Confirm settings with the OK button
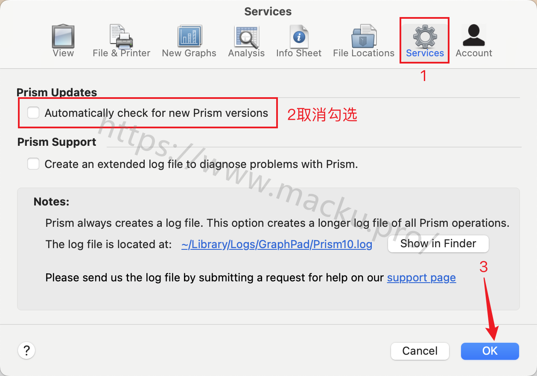537x376 pixels. (490, 351)
